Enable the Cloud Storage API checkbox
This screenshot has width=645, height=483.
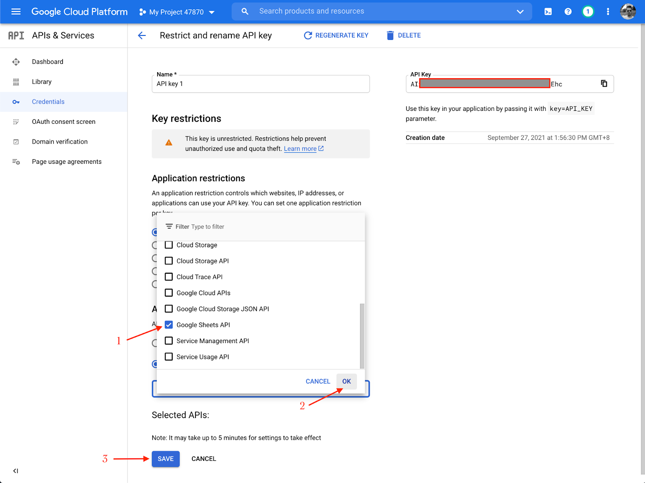click(x=169, y=260)
